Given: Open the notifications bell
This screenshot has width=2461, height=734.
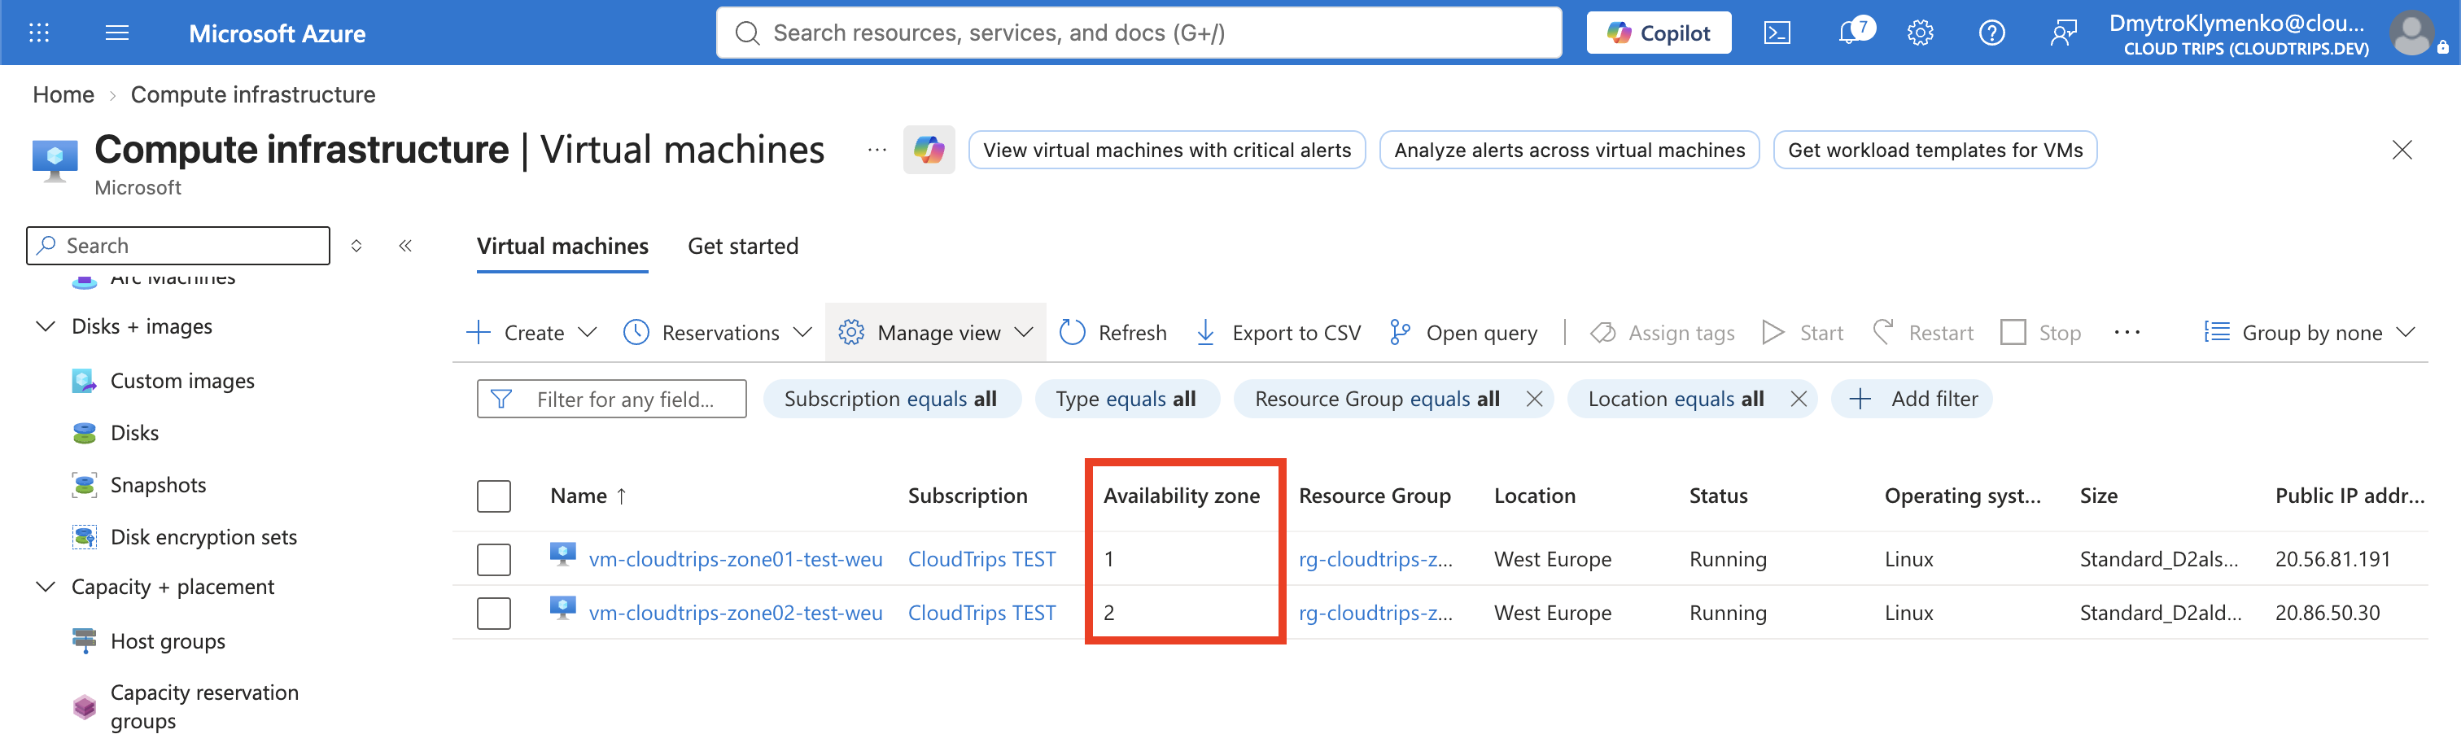Looking at the screenshot, I should (x=1849, y=33).
